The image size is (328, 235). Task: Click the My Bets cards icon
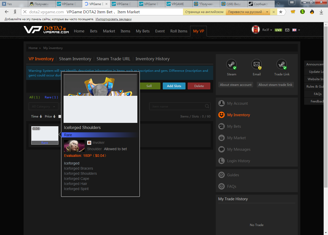[x=221, y=126]
